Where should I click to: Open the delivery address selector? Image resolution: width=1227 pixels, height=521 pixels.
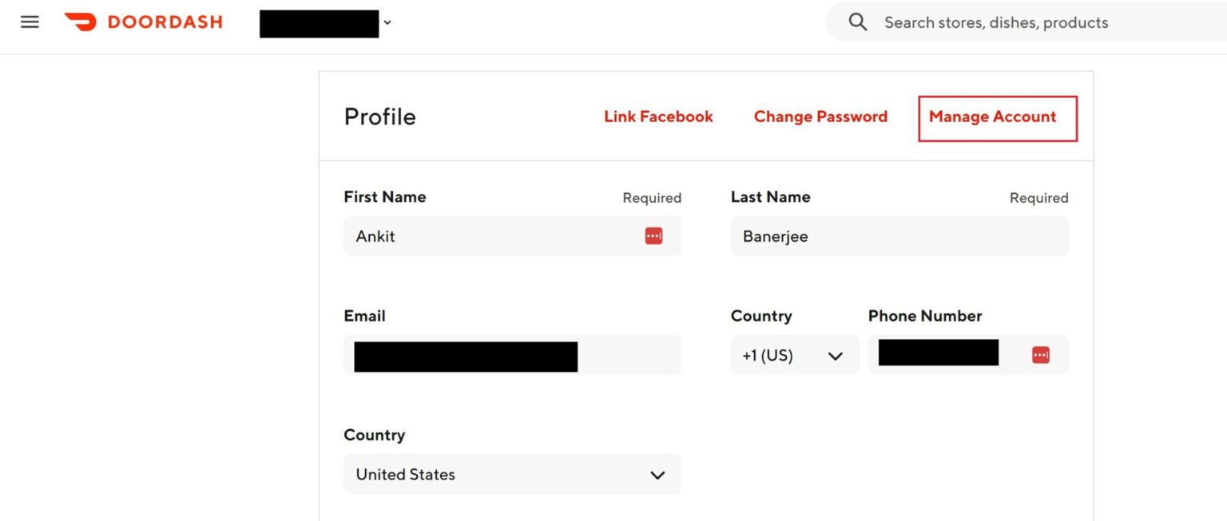click(x=319, y=23)
